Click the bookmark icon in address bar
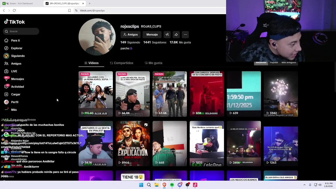The height and width of the screenshot is (189, 336). [69, 10]
